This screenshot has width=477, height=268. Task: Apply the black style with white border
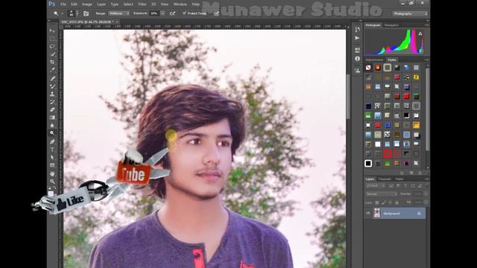(368, 164)
